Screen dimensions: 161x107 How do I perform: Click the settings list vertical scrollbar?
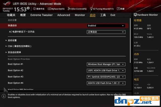click(130, 40)
